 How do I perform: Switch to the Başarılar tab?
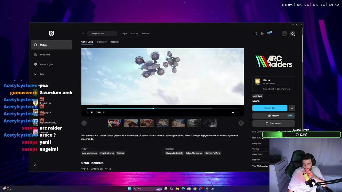pyautogui.click(x=115, y=42)
